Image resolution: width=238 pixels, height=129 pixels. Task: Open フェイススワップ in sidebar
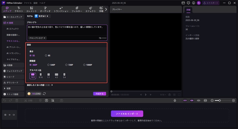coord(13,71)
